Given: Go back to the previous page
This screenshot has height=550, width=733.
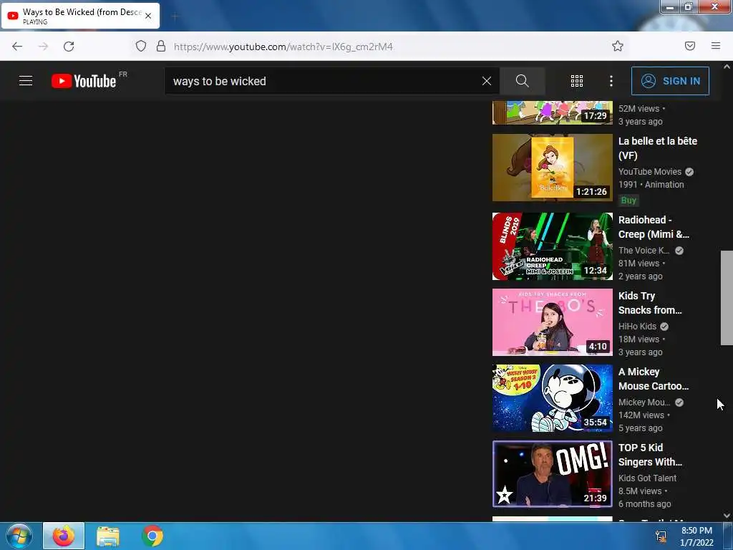Looking at the screenshot, I should tap(17, 47).
